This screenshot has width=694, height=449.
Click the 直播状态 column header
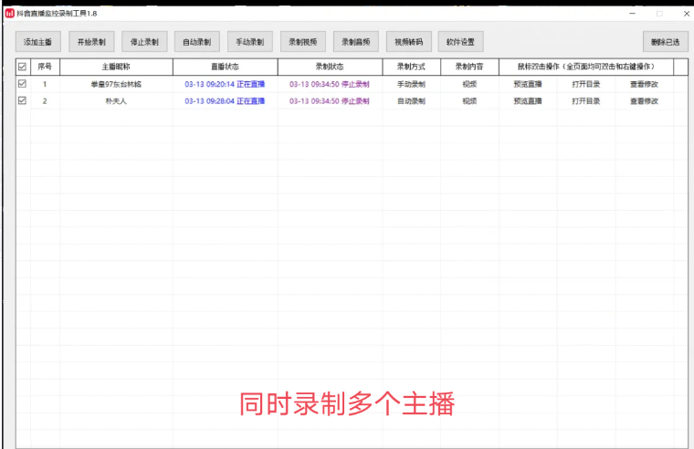[225, 67]
